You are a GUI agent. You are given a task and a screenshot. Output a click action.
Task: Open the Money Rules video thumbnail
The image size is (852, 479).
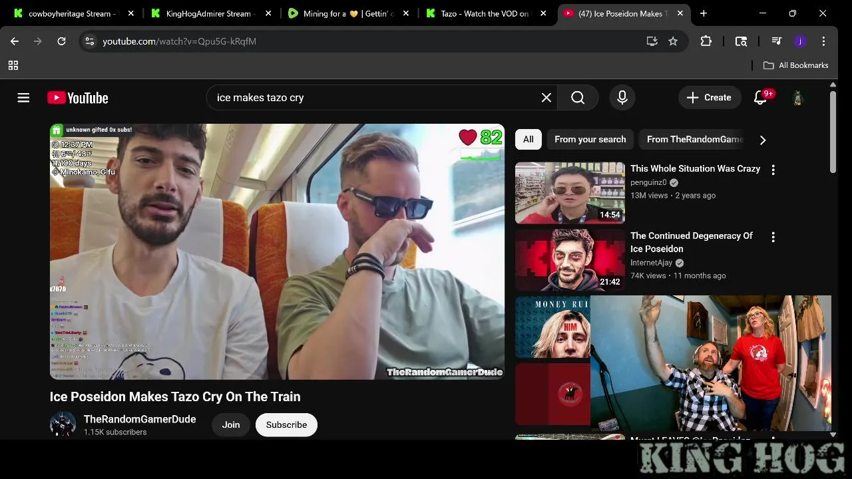pyautogui.click(x=552, y=327)
